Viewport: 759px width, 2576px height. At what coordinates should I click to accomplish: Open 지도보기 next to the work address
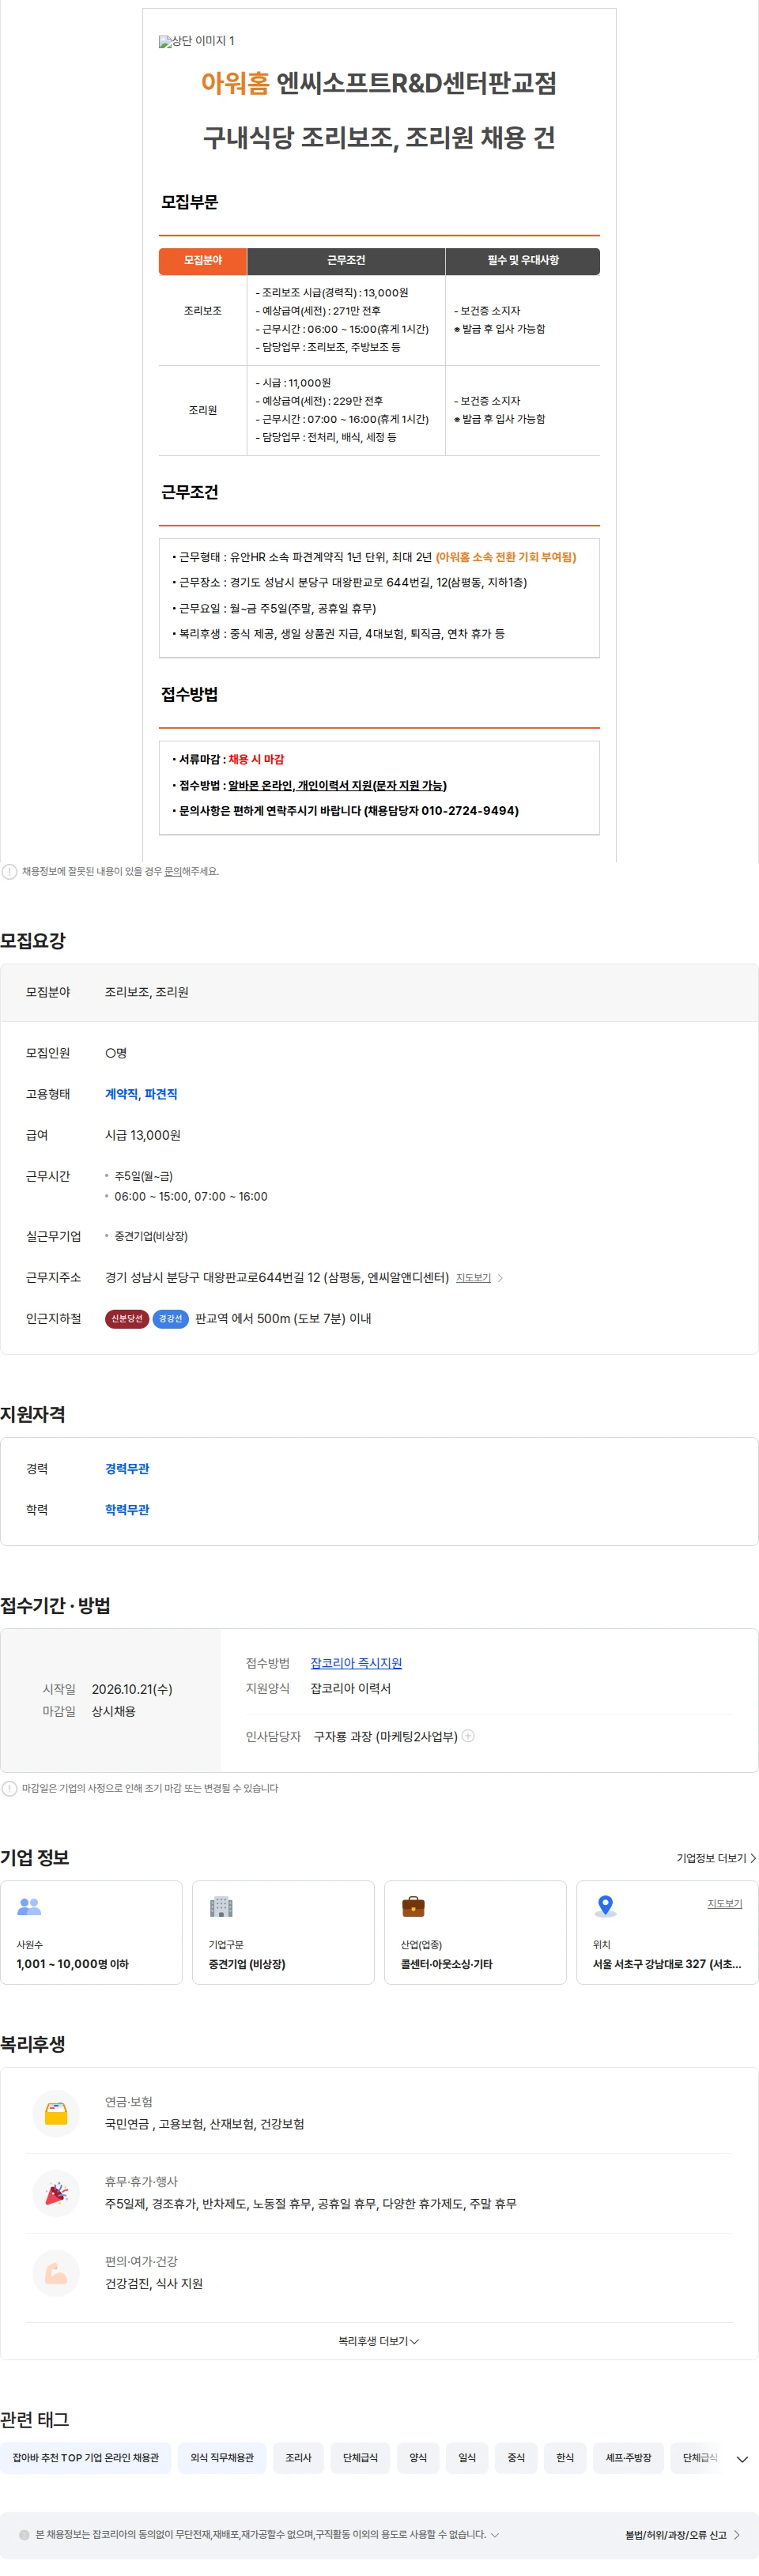click(x=473, y=1278)
